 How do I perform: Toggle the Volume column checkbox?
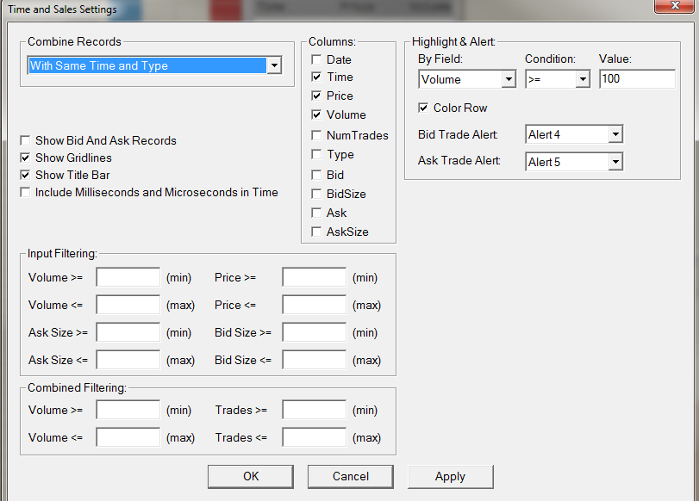pyautogui.click(x=316, y=114)
